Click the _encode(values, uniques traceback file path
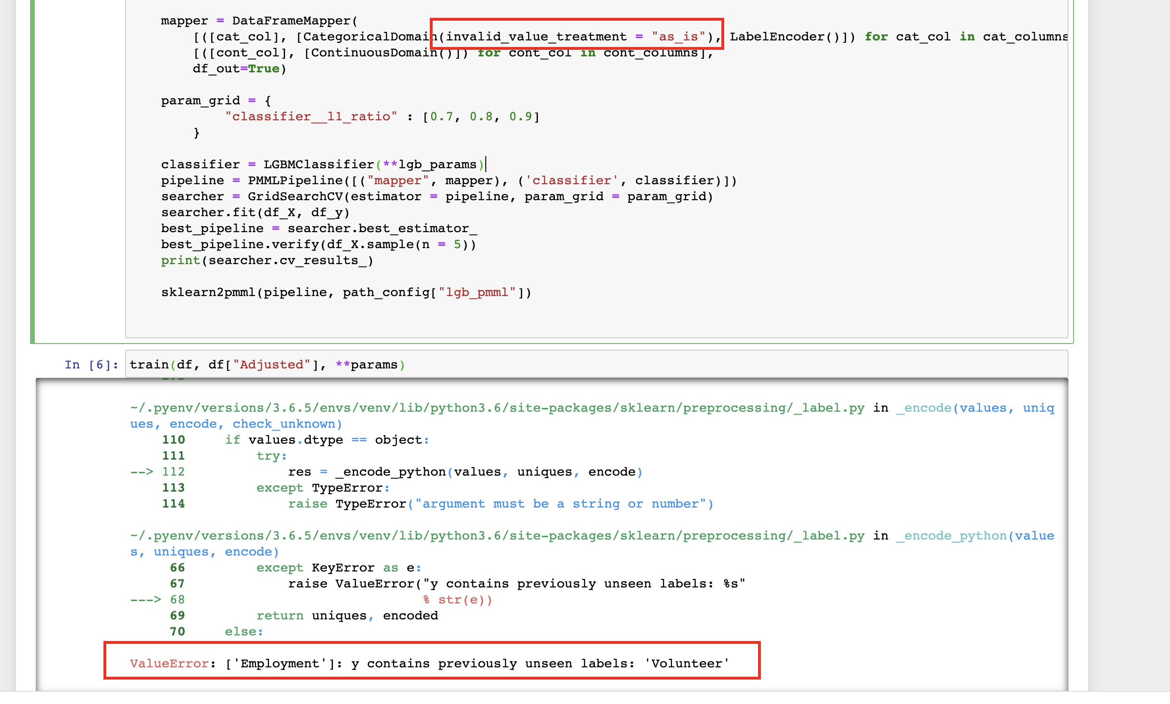The width and height of the screenshot is (1170, 704). 497,408
